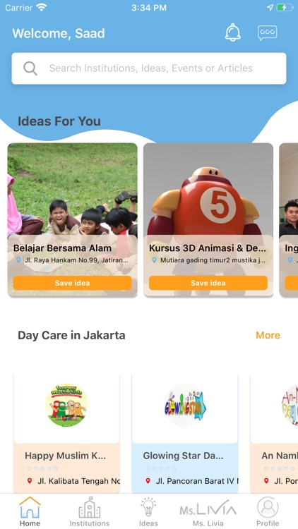Viewport: 298px width, 529px height.
Task: Switch to Ideas lightbulb tab
Action: coord(148,511)
